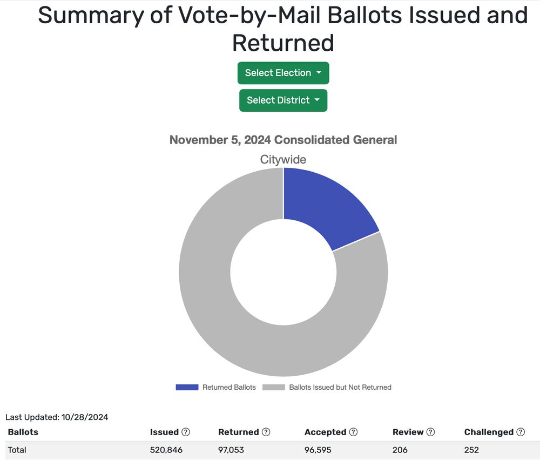Click the 97,053 returned ballots value
This screenshot has height=461, width=540.
(x=233, y=450)
